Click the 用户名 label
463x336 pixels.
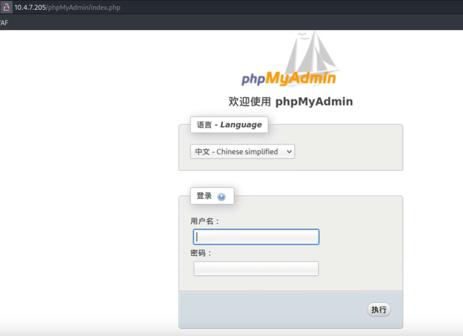[205, 221]
